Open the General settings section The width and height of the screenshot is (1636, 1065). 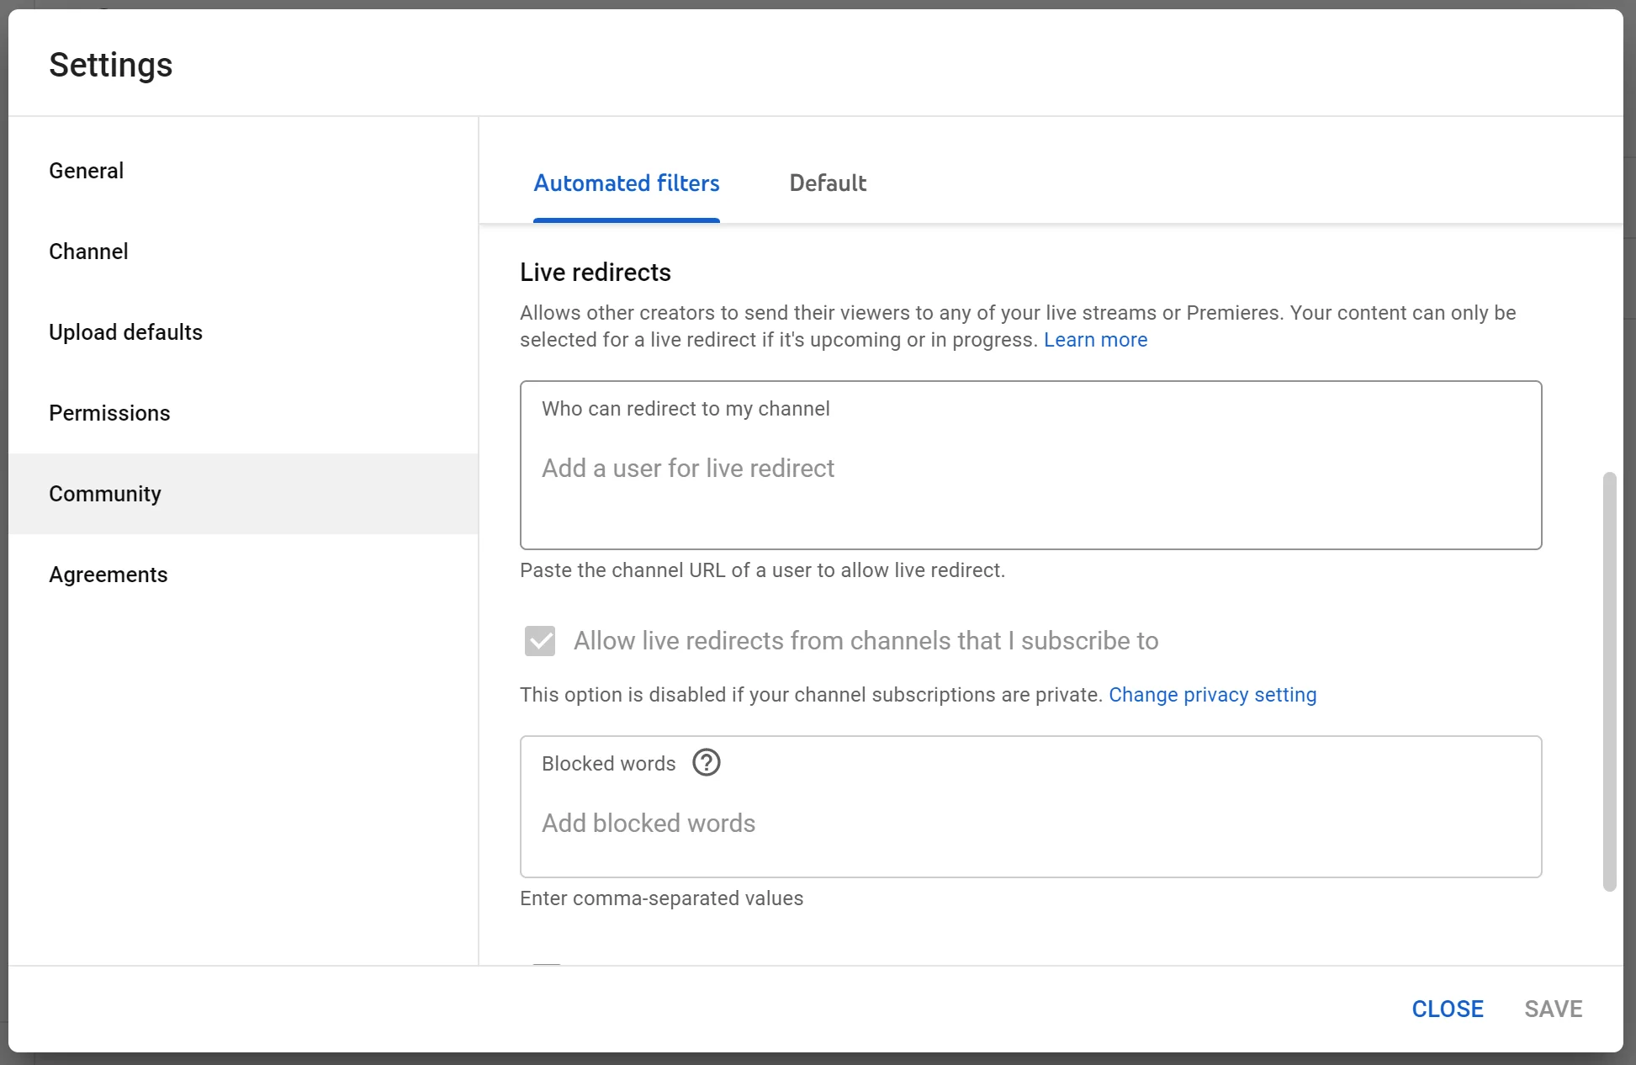pos(243,171)
